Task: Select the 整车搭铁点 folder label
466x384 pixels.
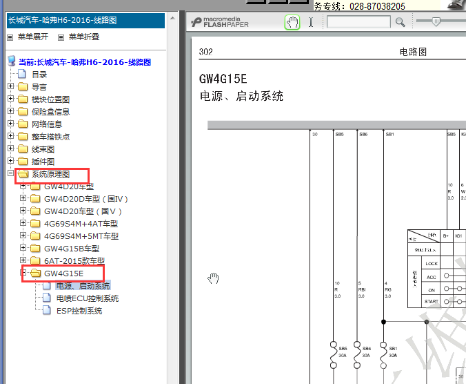Action: point(50,137)
